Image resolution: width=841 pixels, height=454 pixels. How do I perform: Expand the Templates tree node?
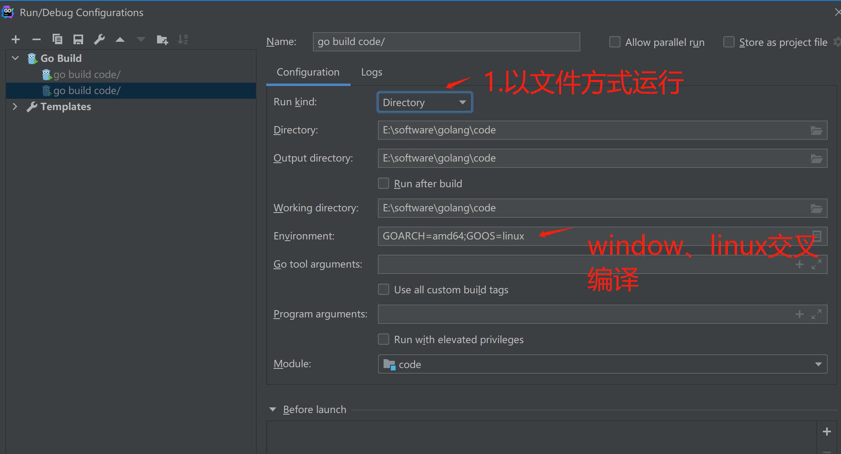15,106
